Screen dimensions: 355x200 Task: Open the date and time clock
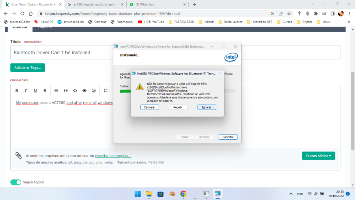coord(336,194)
